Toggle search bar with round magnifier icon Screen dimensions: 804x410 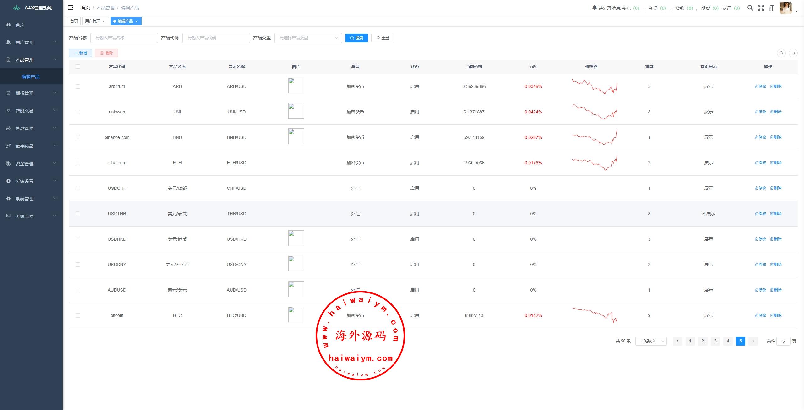tap(781, 53)
